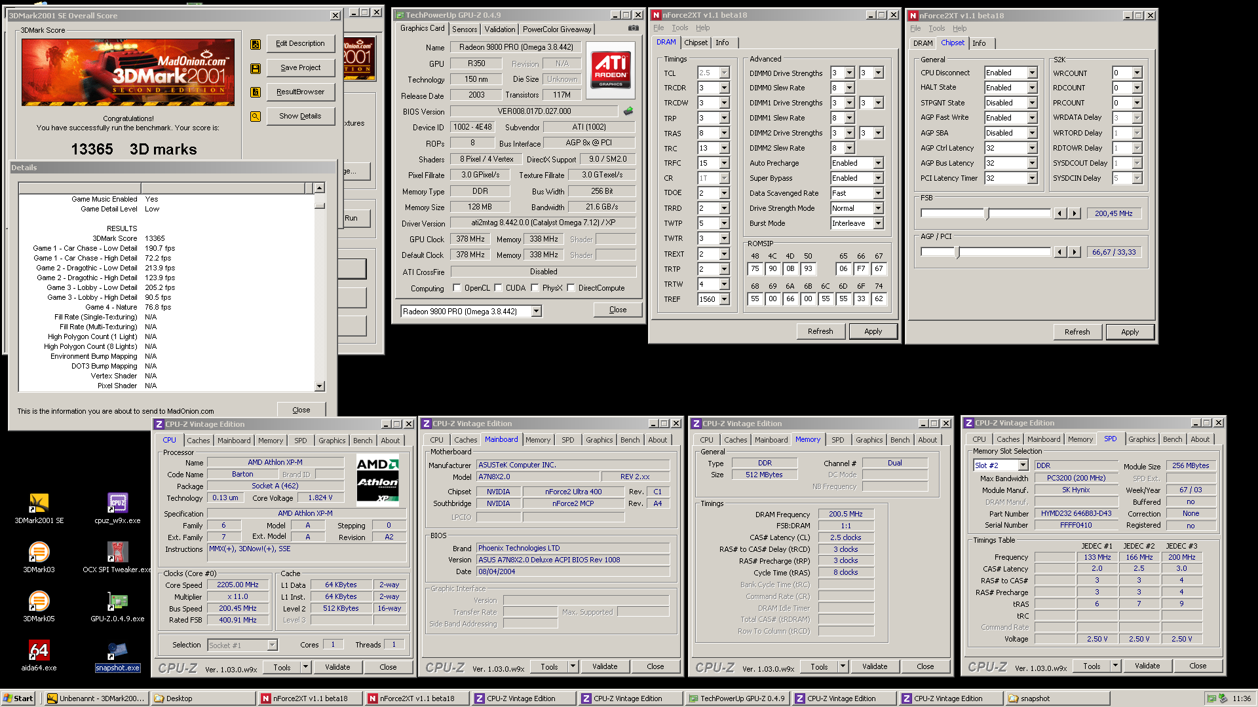
Task: Click the Close button in GPU-Z
Action: point(617,310)
